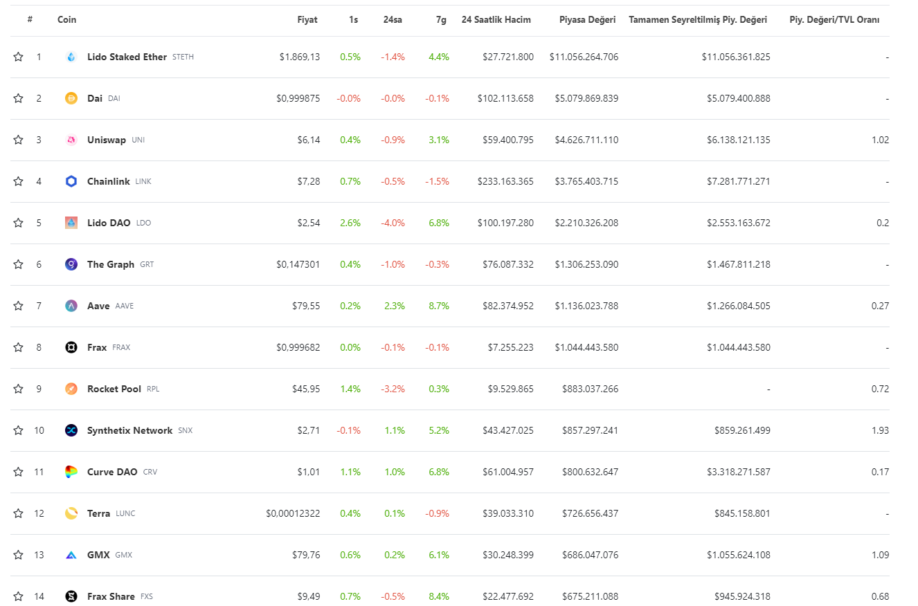Open The Graph coin page link
The height and width of the screenshot is (606, 918).
[x=111, y=264]
